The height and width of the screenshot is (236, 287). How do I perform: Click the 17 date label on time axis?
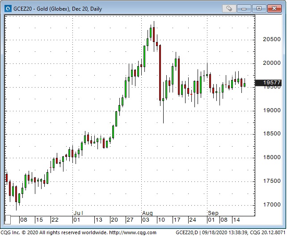click(x=177, y=220)
